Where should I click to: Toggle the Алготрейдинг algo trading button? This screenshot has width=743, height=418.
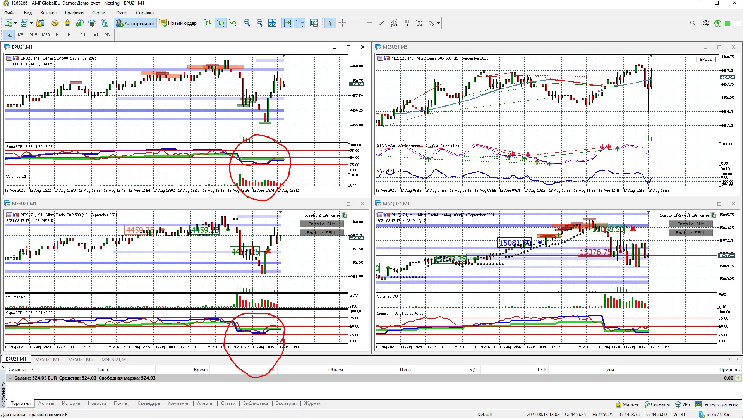tap(135, 23)
